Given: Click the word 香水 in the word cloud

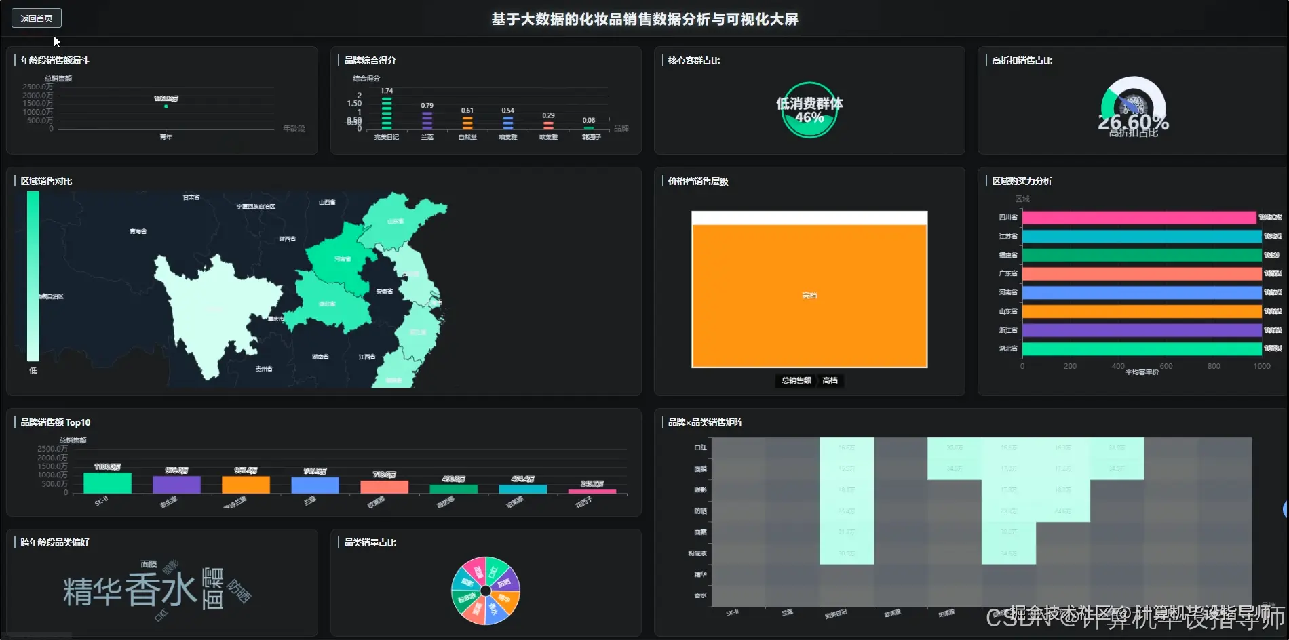Looking at the screenshot, I should pos(161,589).
